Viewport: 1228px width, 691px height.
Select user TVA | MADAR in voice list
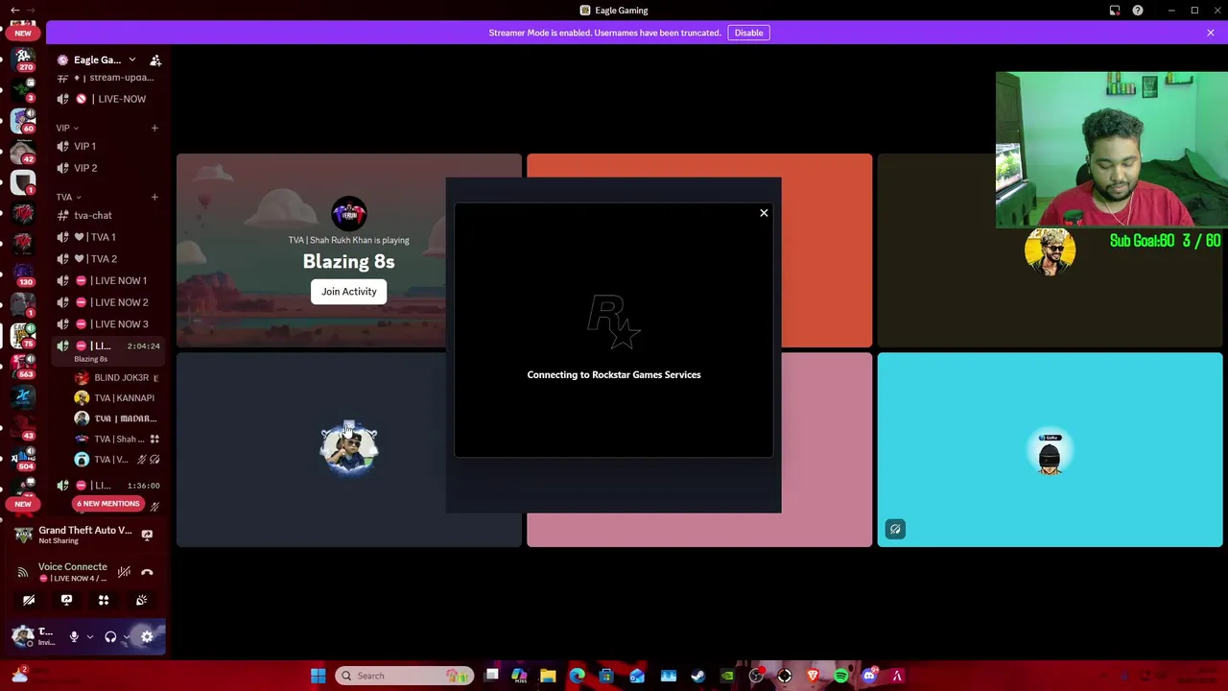117,418
